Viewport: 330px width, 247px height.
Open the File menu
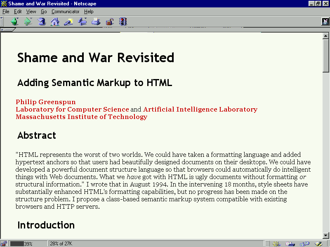click(6, 12)
